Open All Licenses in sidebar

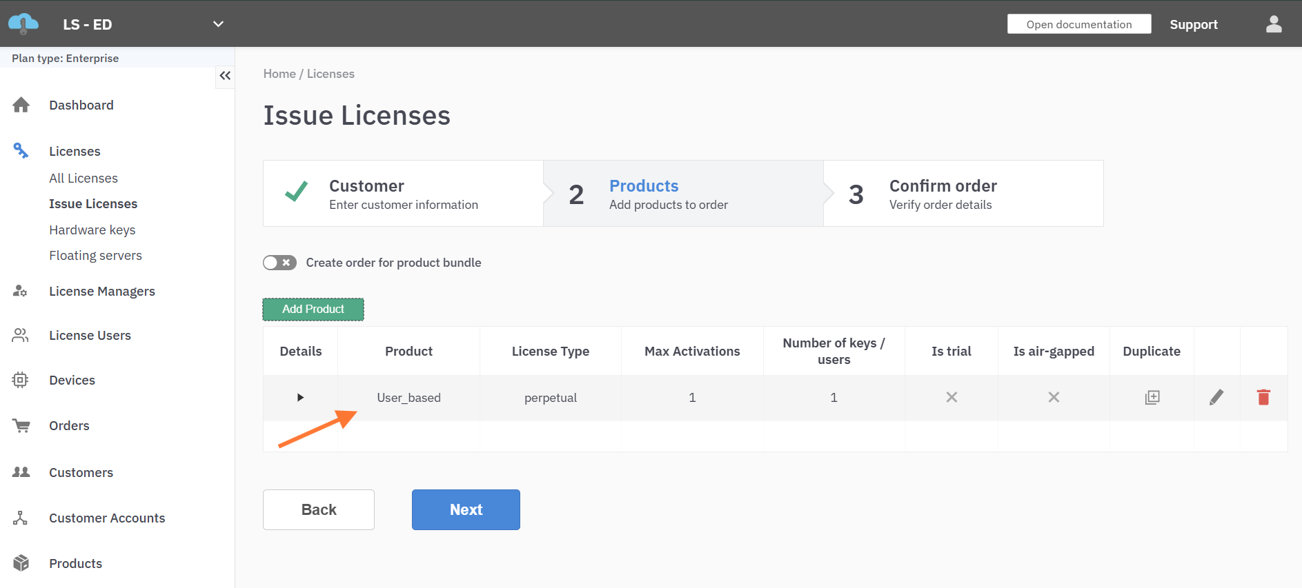[x=83, y=178]
